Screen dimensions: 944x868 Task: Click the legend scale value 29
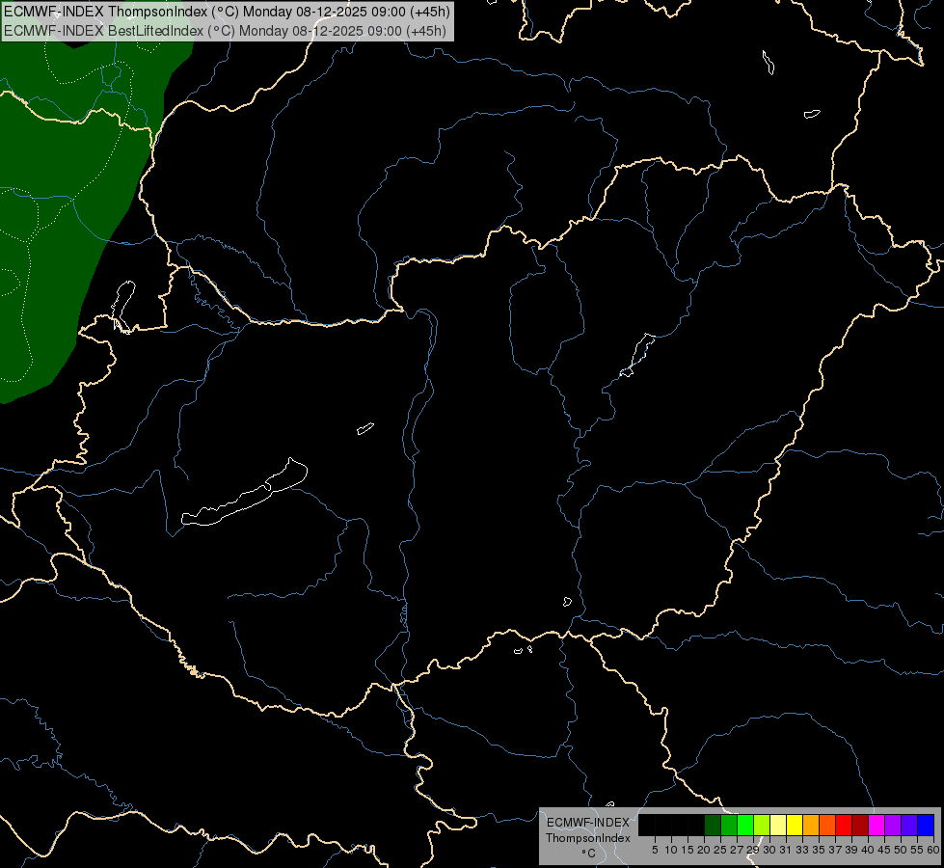pos(753,850)
